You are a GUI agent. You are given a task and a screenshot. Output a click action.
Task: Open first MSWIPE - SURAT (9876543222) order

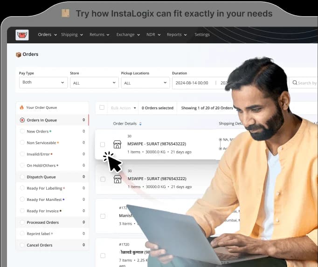click(157, 144)
